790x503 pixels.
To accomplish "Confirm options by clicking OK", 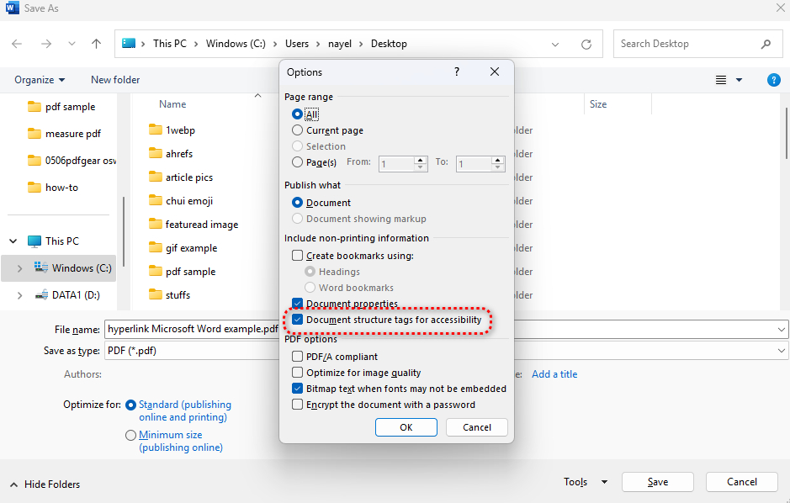I will [406, 426].
